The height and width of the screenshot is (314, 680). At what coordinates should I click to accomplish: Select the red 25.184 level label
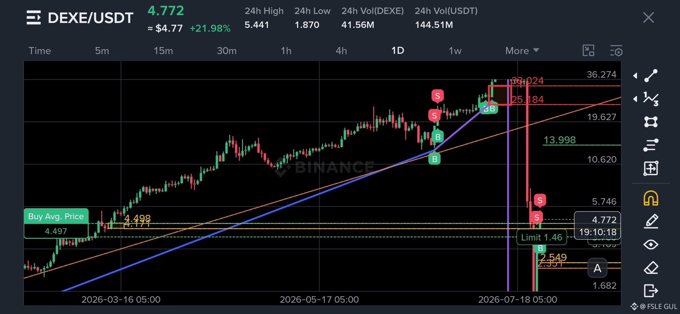pyautogui.click(x=528, y=99)
